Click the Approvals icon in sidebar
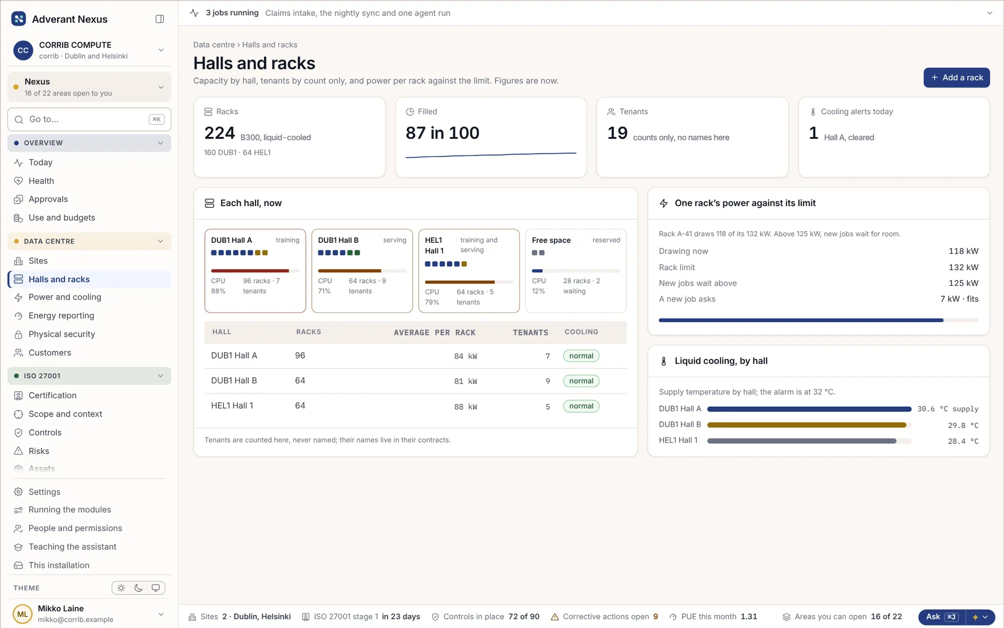Screen dimensions: 1004x628 pyautogui.click(x=19, y=199)
